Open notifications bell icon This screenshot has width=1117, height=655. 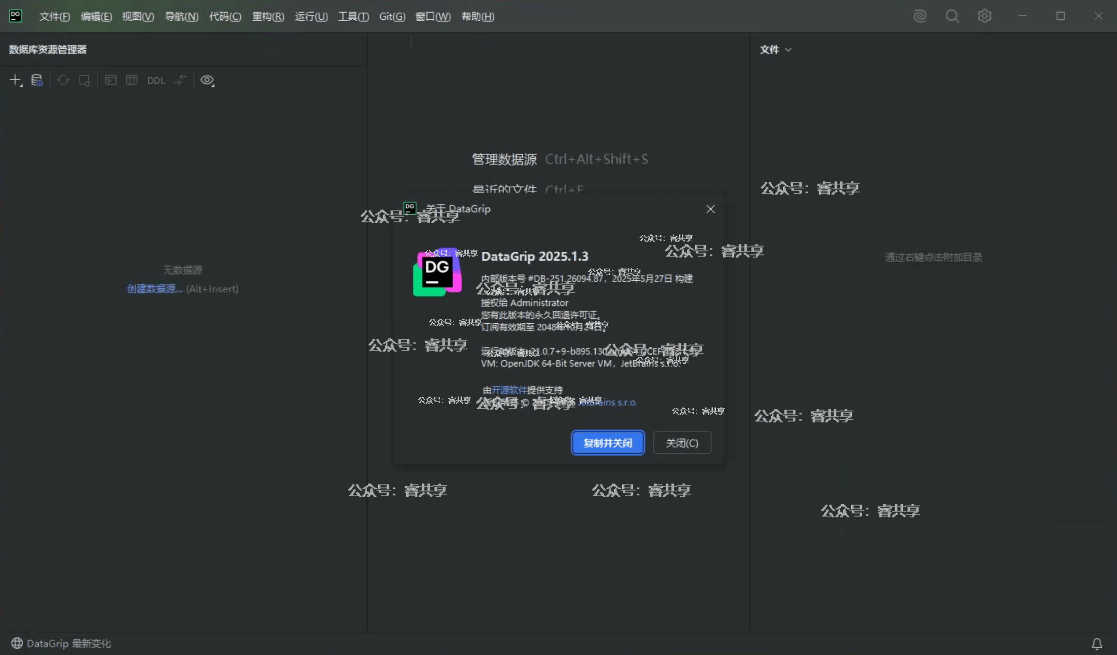coord(1097,644)
